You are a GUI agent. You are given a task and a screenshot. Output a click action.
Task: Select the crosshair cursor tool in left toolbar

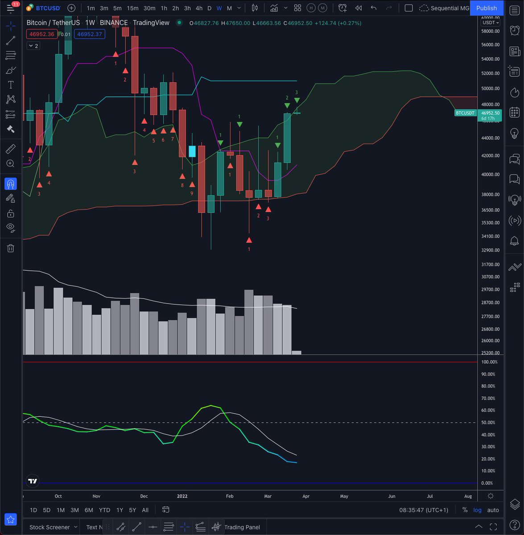pyautogui.click(x=11, y=26)
